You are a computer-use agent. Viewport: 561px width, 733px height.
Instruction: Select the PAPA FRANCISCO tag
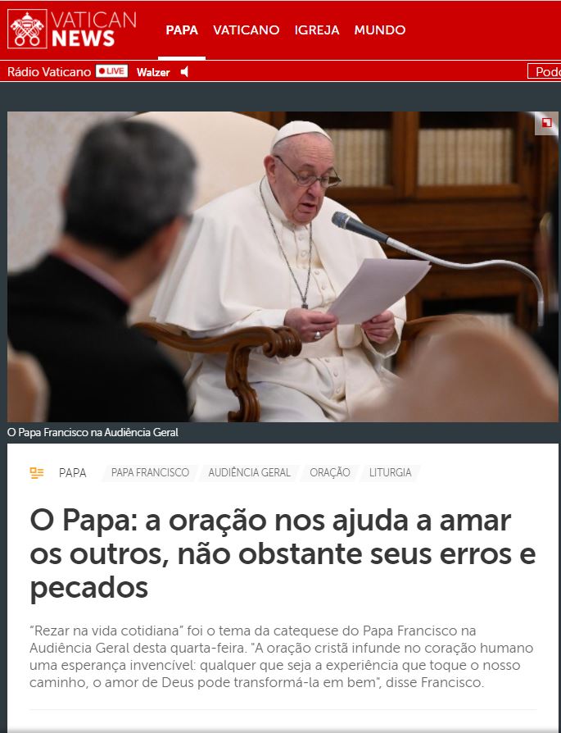(x=150, y=472)
